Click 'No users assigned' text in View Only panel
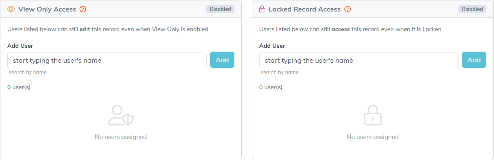 [121, 137]
